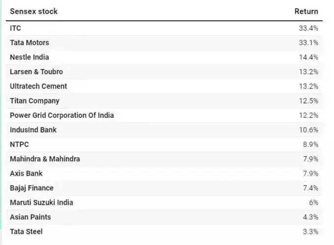Click ITC's 33.4% return value
Viewport: 334px width, 245px height.
[308, 28]
